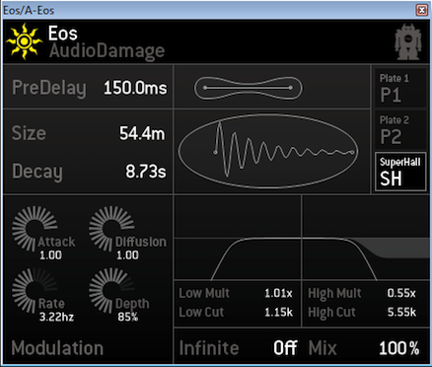Click the Audio Damage robot icon

coord(407,41)
